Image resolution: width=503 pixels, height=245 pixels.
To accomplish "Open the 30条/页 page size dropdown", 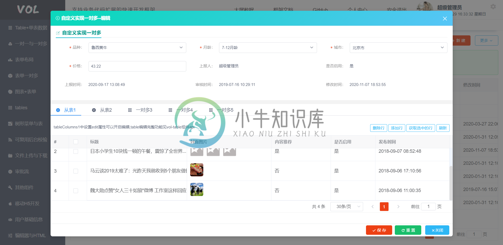I will click(x=347, y=206).
